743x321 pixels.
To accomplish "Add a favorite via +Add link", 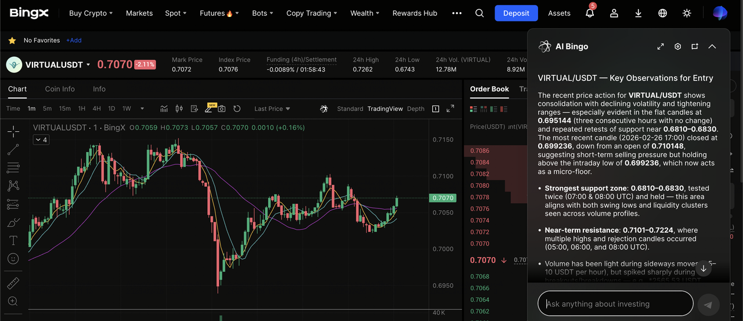I will (74, 41).
